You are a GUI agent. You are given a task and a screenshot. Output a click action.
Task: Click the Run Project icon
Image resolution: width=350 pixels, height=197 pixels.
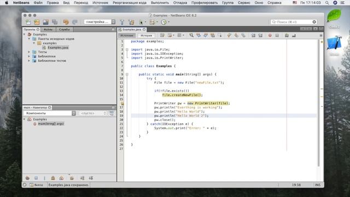click(141, 22)
